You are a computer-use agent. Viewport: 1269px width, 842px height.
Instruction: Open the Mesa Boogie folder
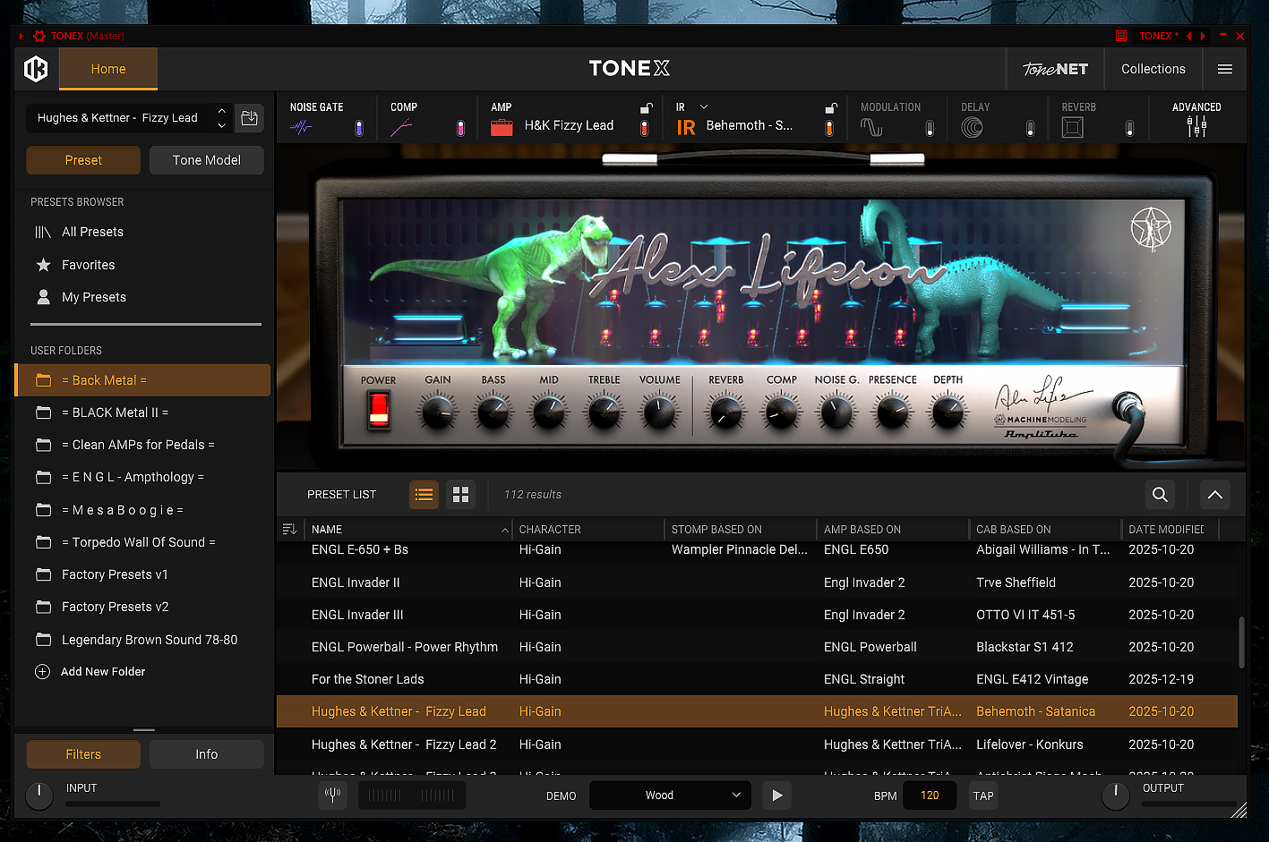[143, 510]
